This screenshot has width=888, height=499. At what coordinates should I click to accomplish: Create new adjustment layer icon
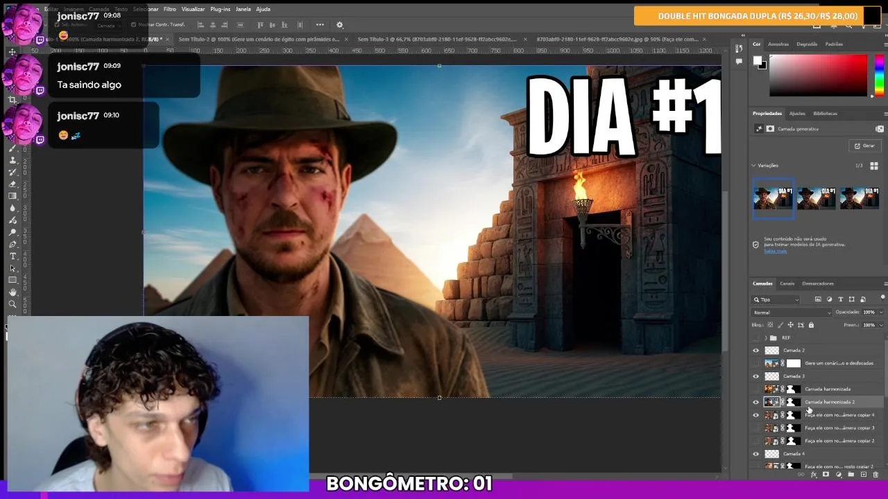click(838, 475)
